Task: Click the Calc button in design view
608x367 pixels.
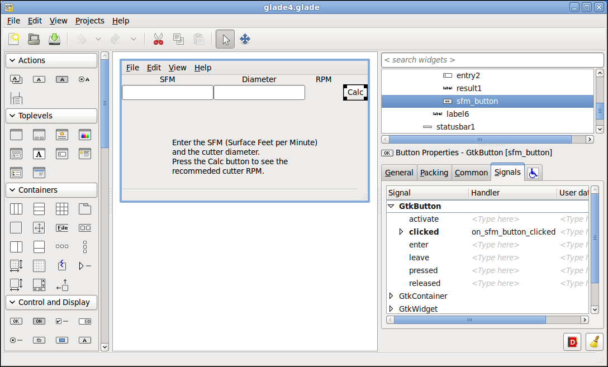Action: point(355,92)
